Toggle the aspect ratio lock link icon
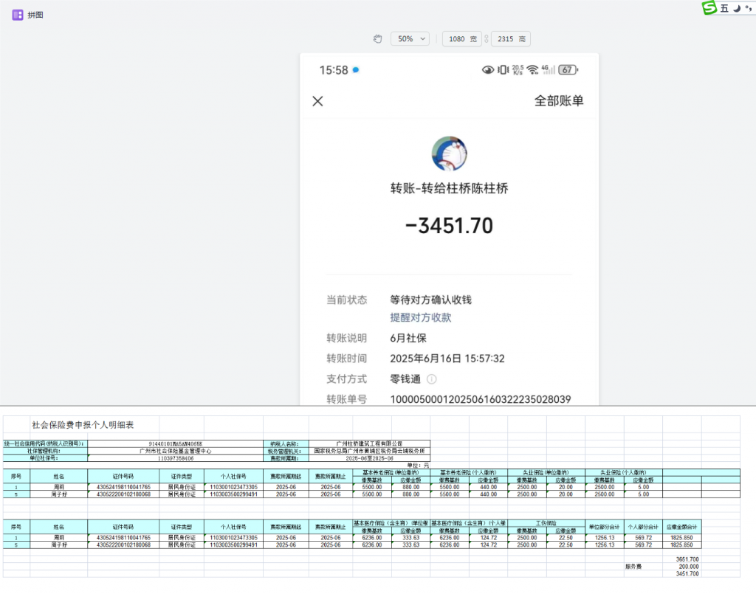 (486, 39)
